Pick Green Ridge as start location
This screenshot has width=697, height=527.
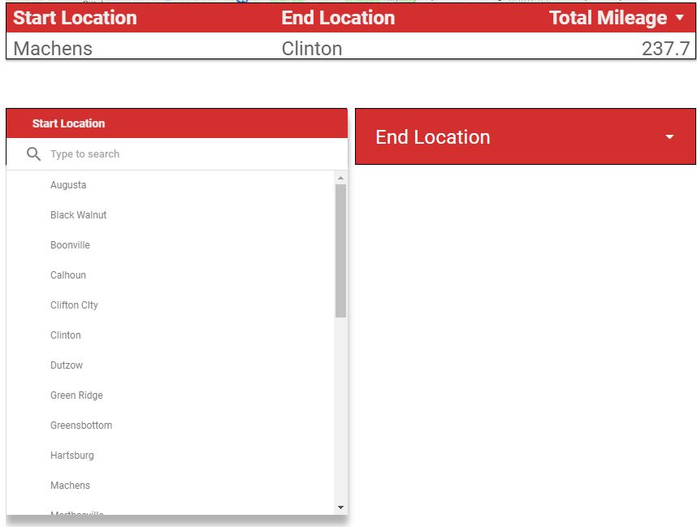coord(76,395)
